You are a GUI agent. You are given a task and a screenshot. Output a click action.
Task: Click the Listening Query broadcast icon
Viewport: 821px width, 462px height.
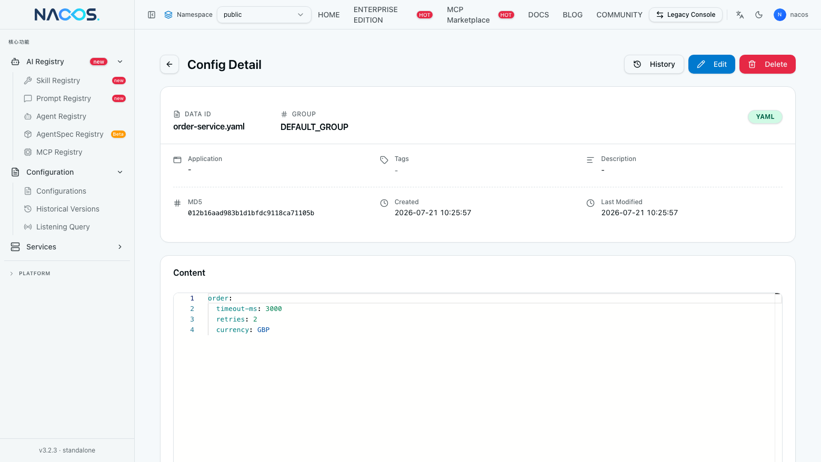28,227
